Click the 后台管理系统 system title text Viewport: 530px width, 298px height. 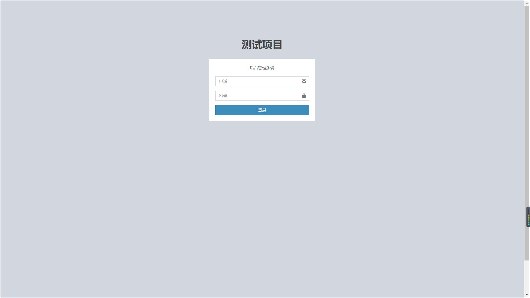pos(262,68)
